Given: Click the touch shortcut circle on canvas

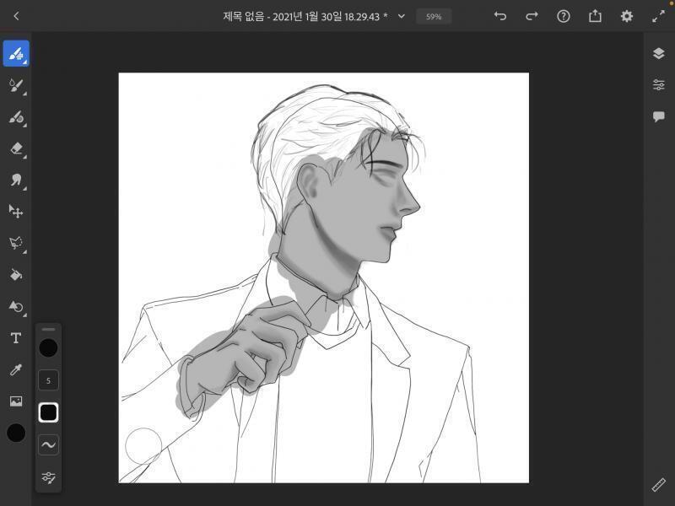Looking at the screenshot, I should (143, 446).
